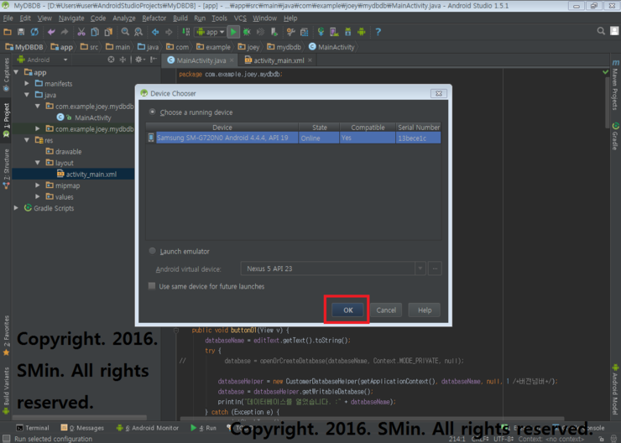Open the VCS menu
Screen dimensions: 621x443
[x=240, y=18]
